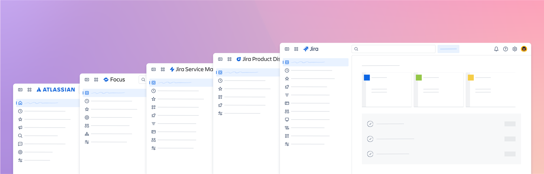
Task: Open the card with the blue square
Action: 386,90
